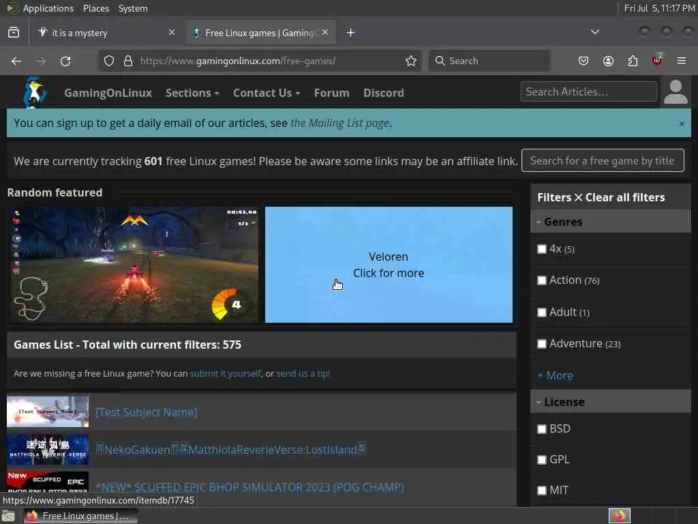
Task: Click the Applications menu icon in top panel
Action: point(12,8)
